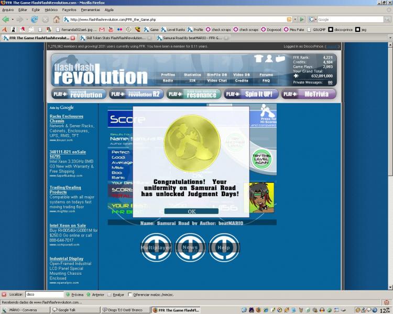
Task: Click the Home icon in navigation toolbar
Action: coord(56,19)
